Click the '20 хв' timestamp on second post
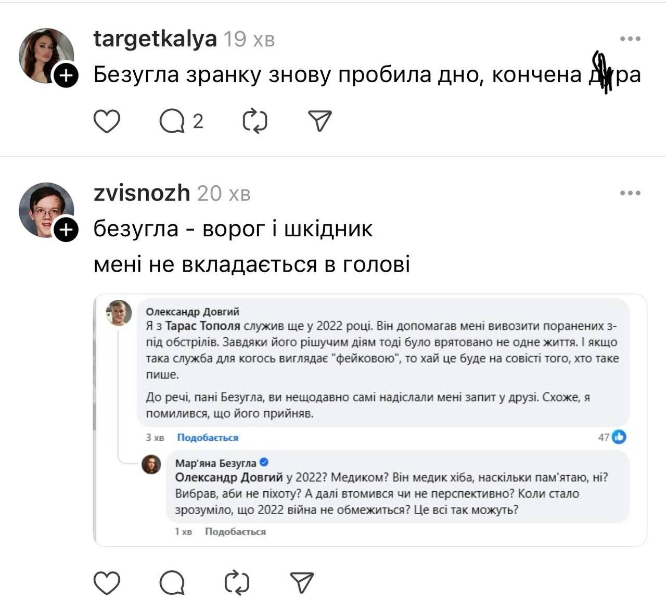Screen dimensions: 666x612 (224, 194)
